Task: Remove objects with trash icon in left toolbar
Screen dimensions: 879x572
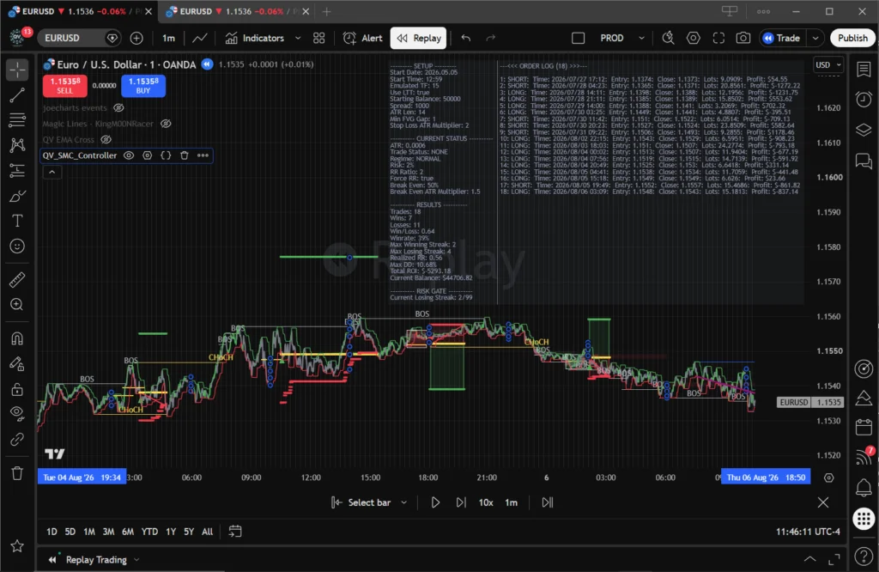Action: (x=17, y=473)
